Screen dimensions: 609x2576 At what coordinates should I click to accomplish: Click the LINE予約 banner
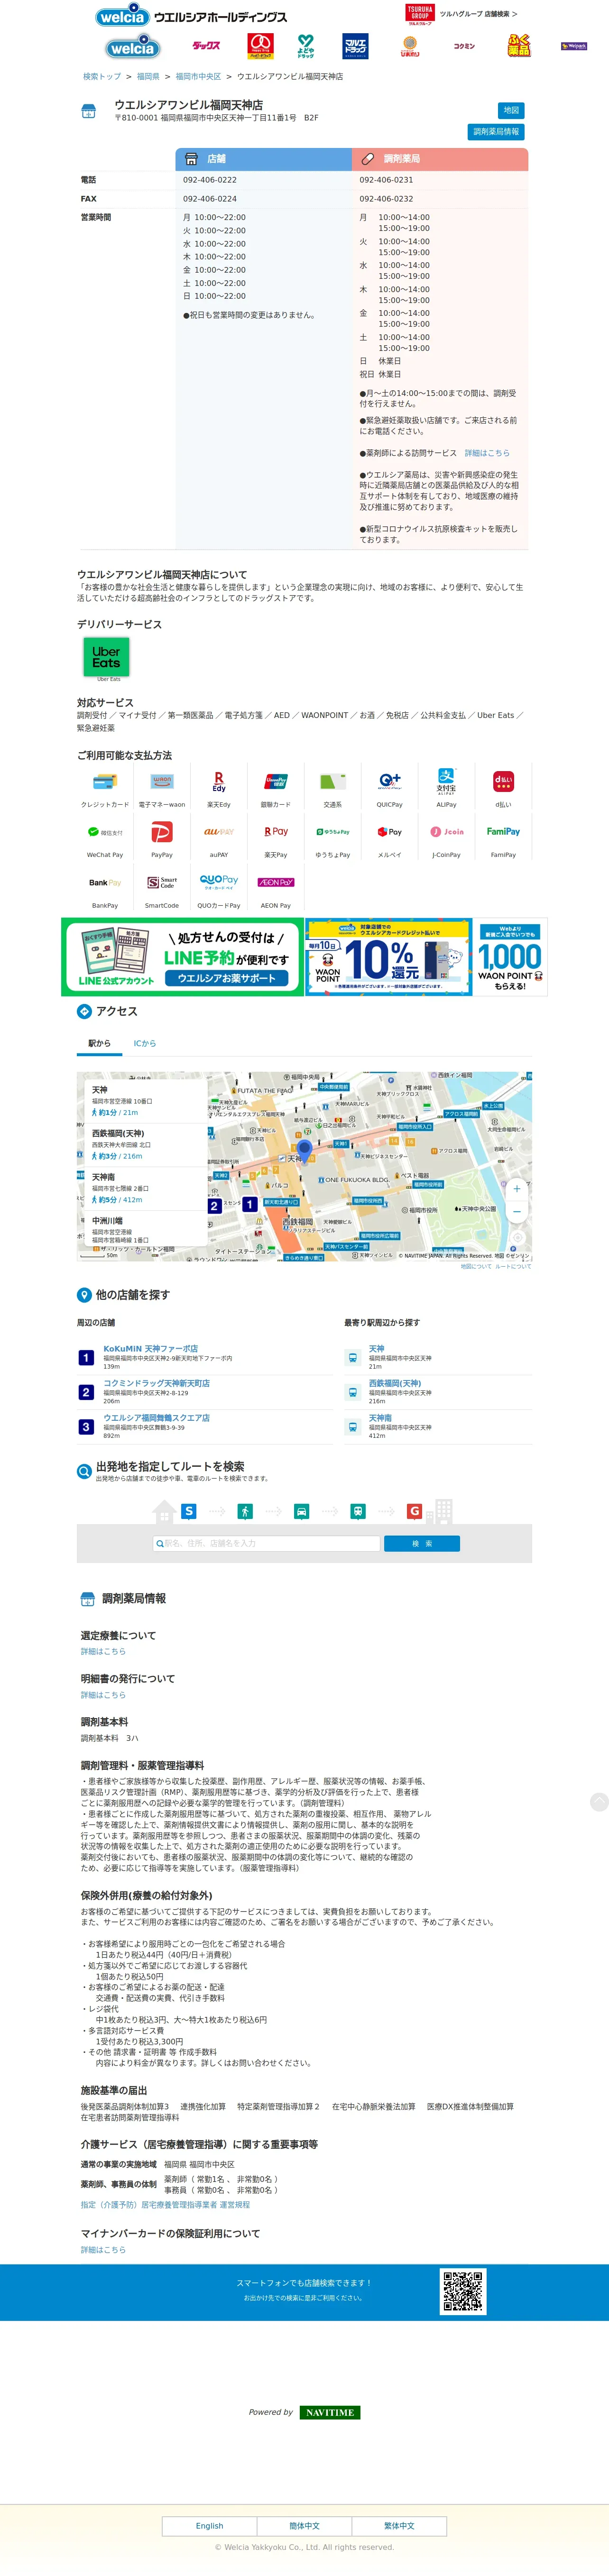[182, 957]
